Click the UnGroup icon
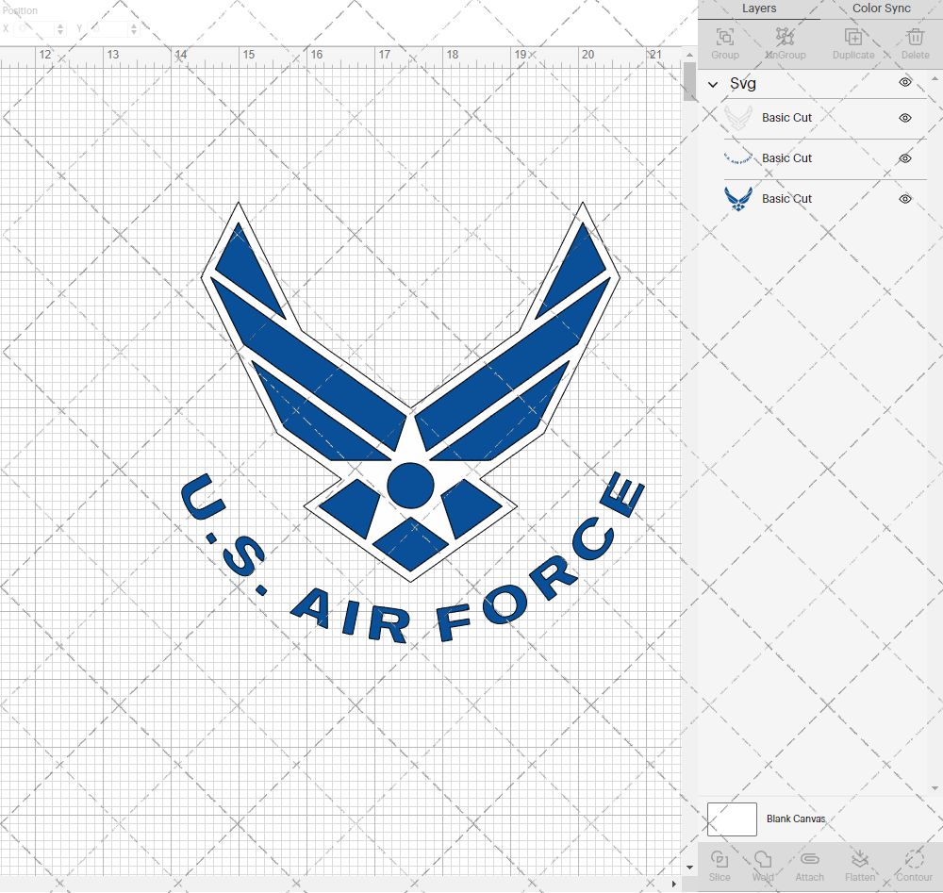This screenshot has height=893, width=943. coord(785,38)
